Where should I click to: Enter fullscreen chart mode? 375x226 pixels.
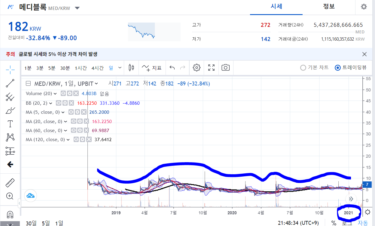click(212, 68)
